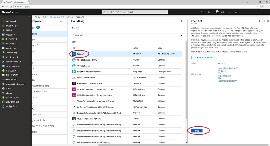Screen dimensions: 270x146
Task: Select VU Face Recogn - BYOL result
Action: (x=127, y=60)
